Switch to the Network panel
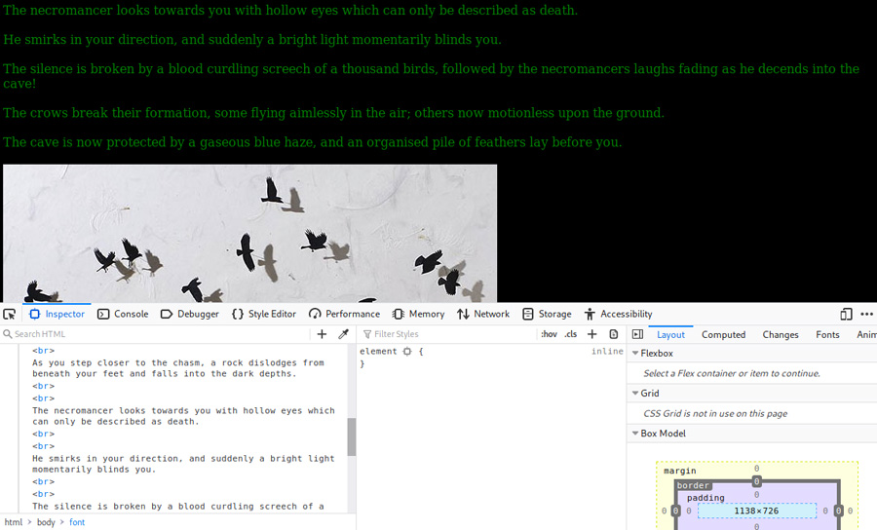 pyautogui.click(x=483, y=314)
